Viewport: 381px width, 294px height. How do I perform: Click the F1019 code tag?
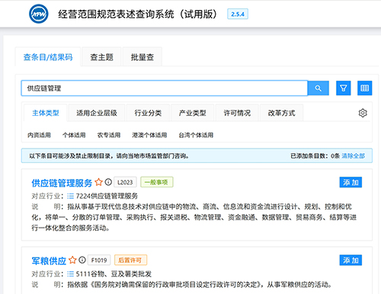(99, 260)
